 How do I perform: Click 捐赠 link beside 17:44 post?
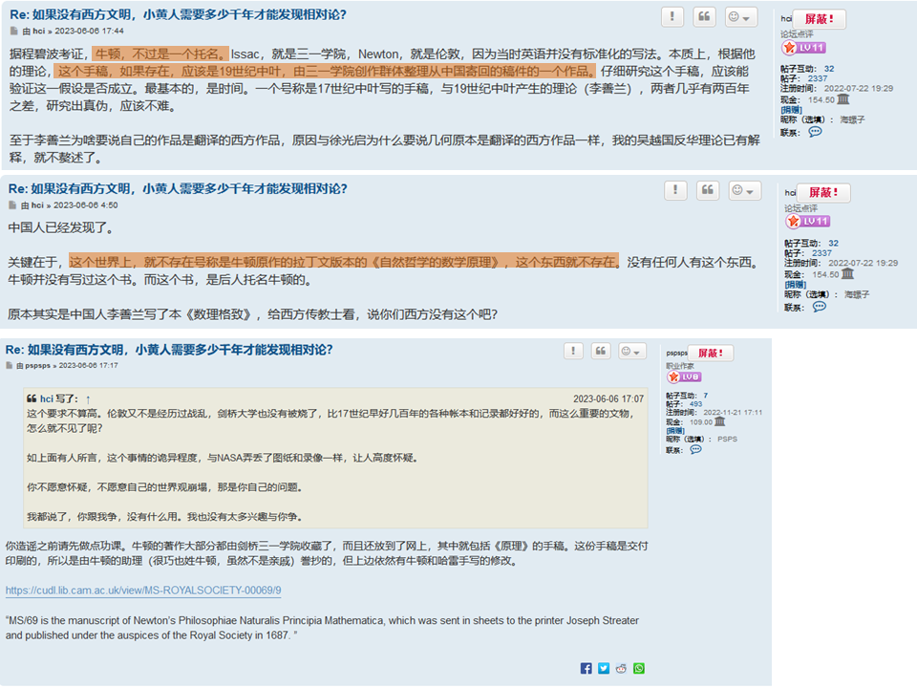[791, 110]
